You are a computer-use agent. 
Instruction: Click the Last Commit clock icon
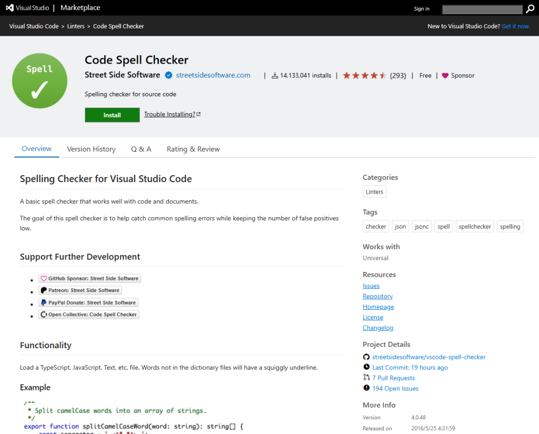[x=366, y=367]
